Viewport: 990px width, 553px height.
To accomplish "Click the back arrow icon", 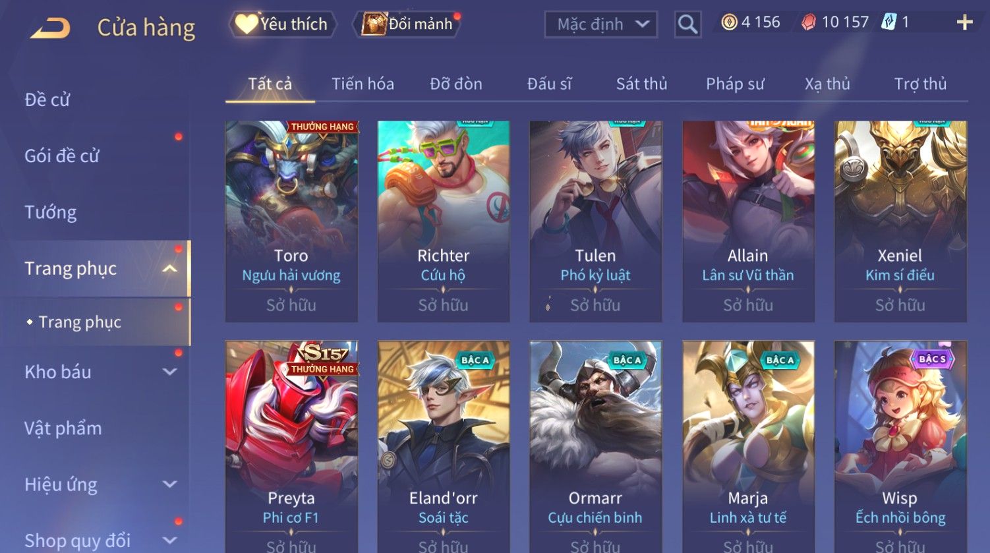I will pyautogui.click(x=51, y=28).
